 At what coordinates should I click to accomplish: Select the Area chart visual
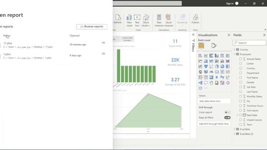206,61
